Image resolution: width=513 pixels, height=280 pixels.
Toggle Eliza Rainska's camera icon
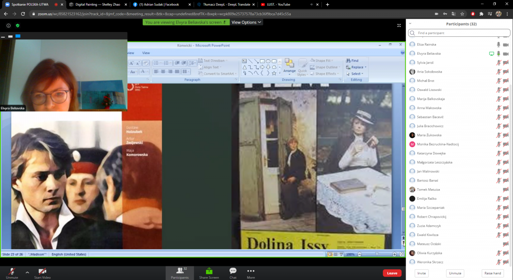506,44
